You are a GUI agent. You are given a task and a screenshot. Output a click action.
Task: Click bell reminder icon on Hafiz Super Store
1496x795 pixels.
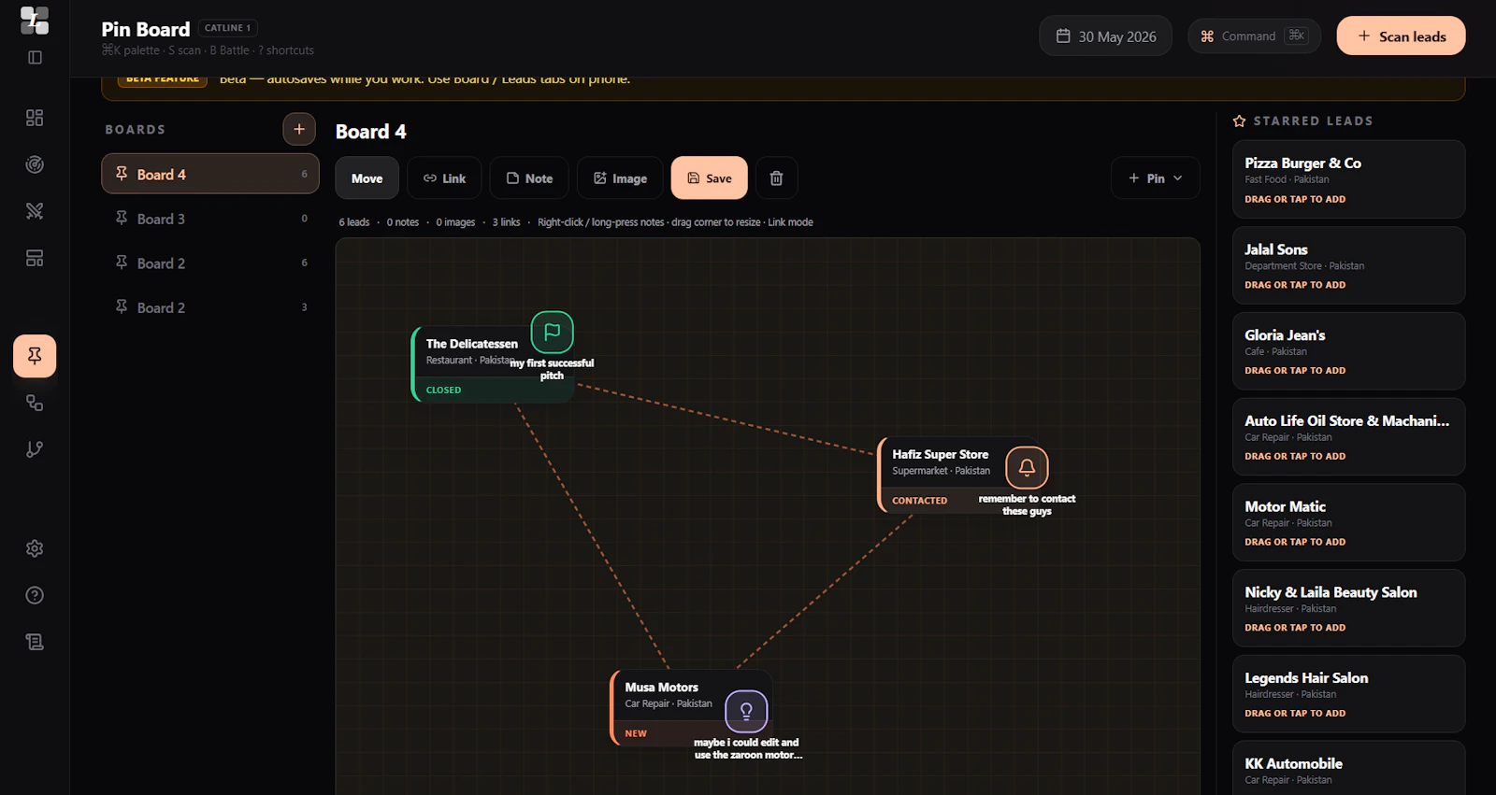click(x=1027, y=467)
